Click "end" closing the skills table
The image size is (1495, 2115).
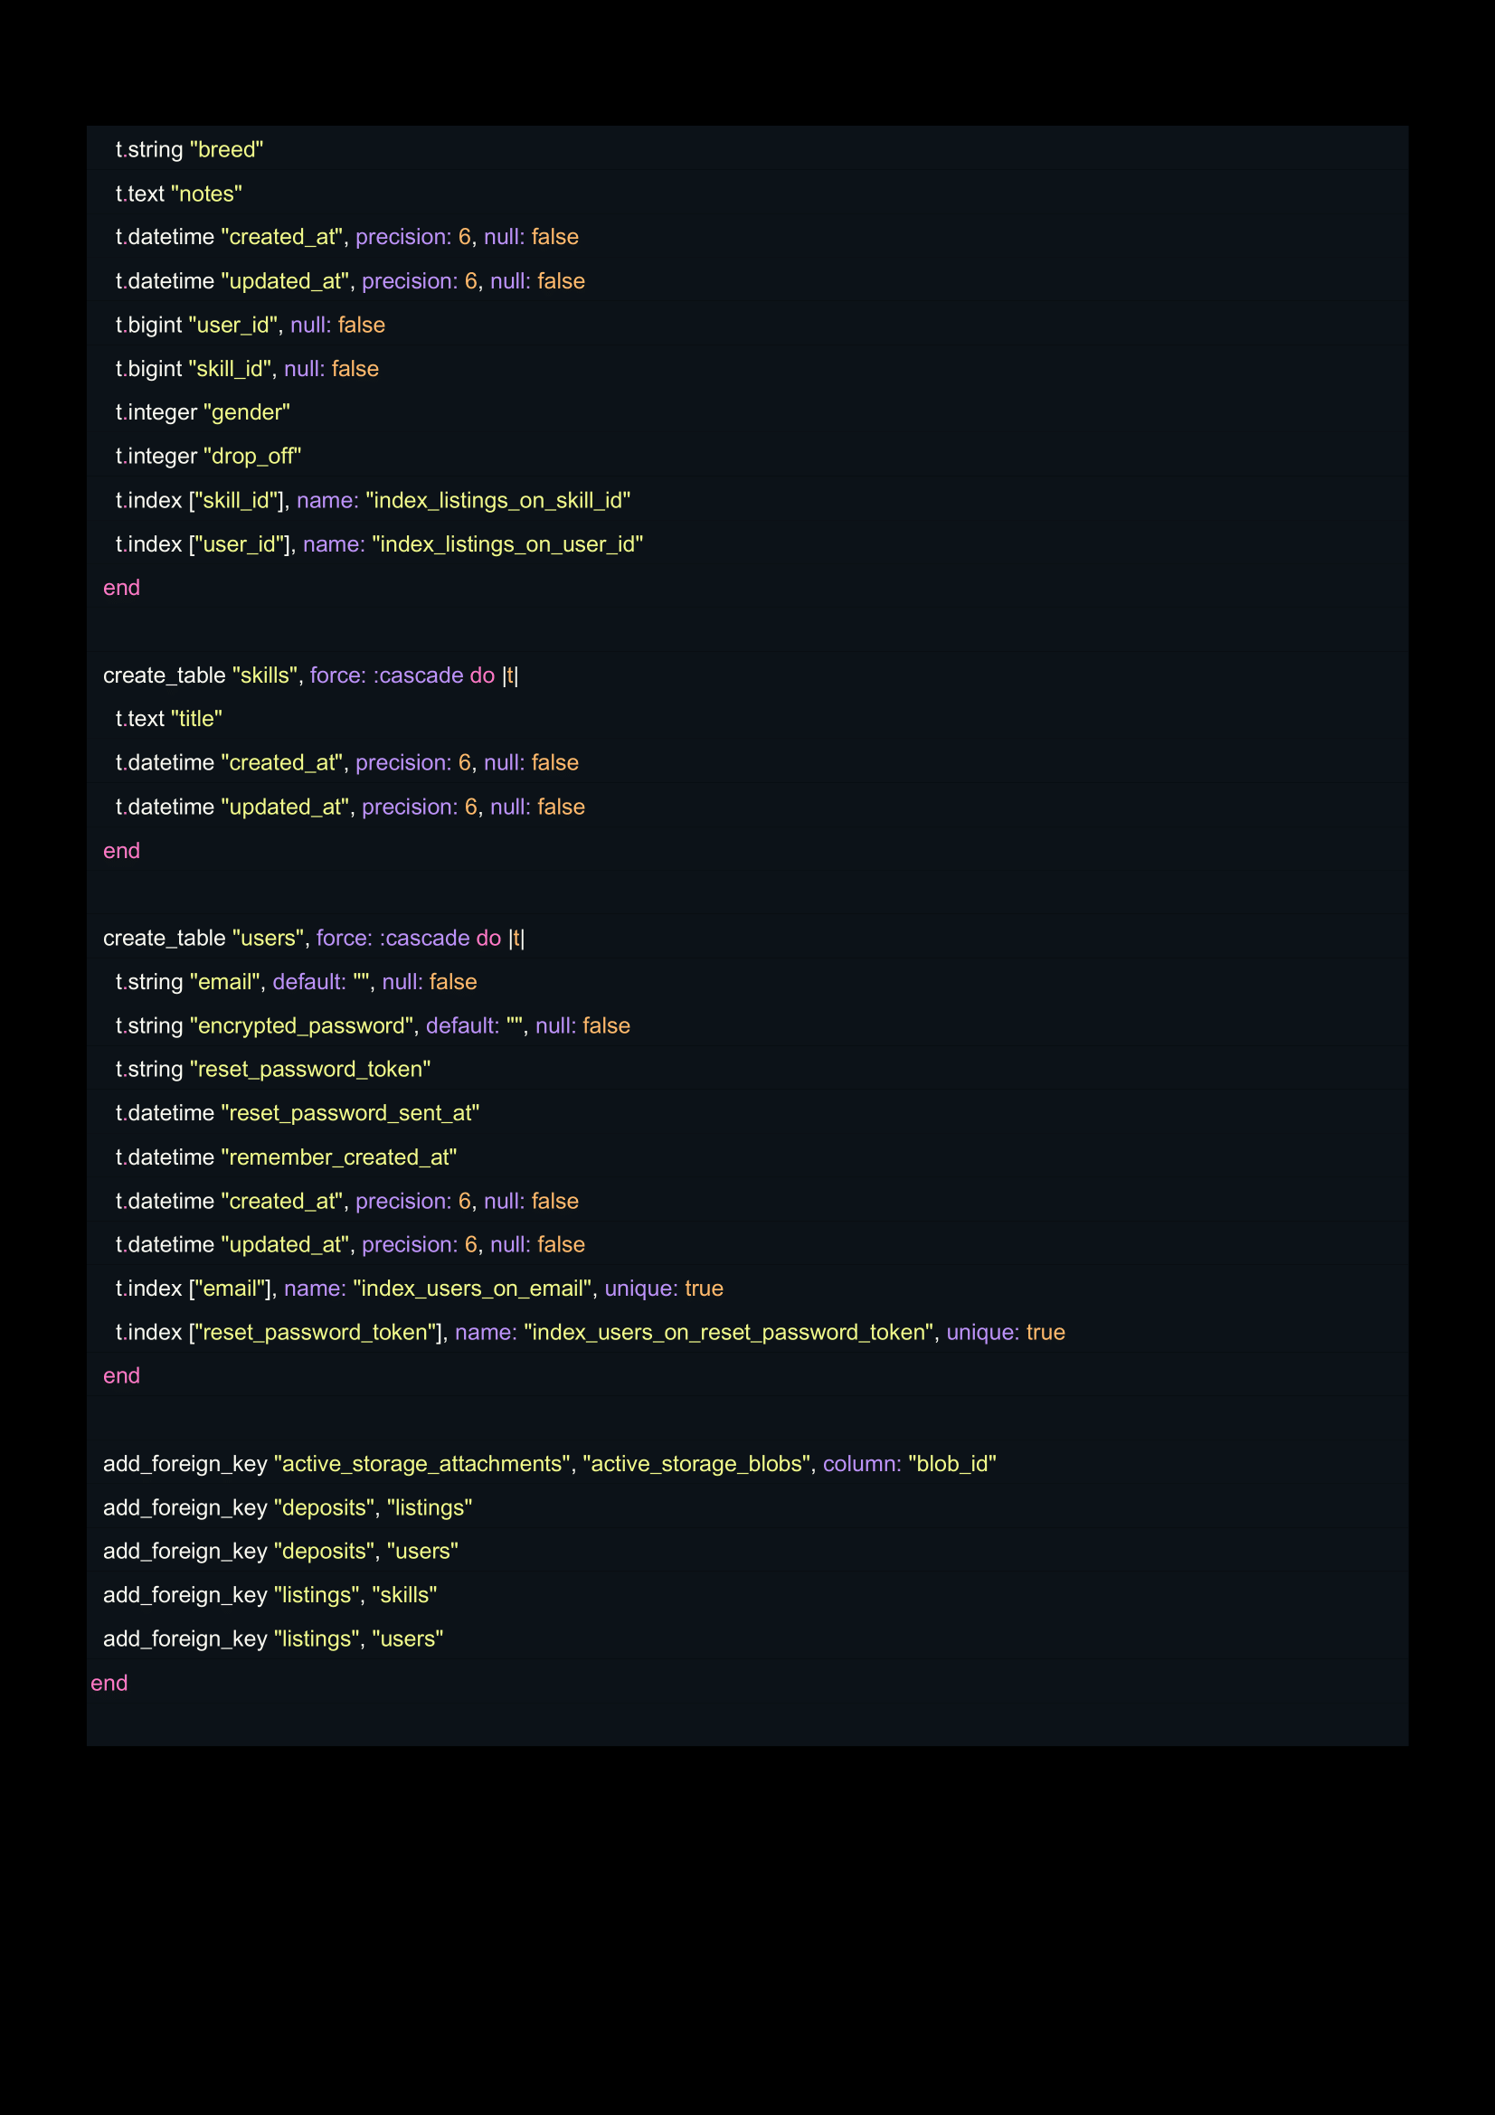pos(121,851)
